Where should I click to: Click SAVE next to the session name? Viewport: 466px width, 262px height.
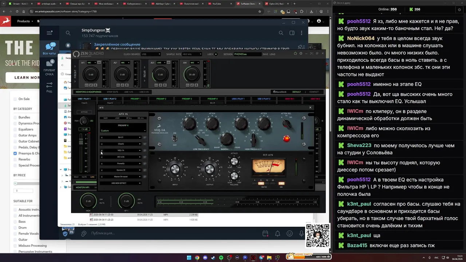point(265,54)
